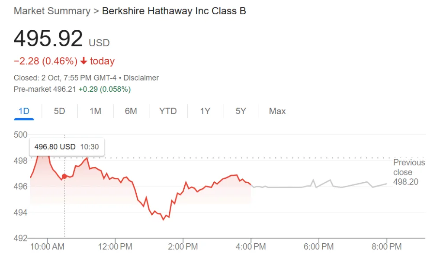Click the red price marker dot

point(64,176)
